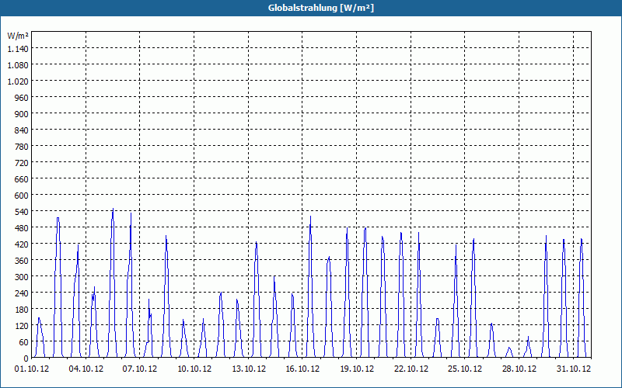Viewport: 622px width, 388px height.
Task: Click the Globalstrahlung [W/m²] chart title
Action: tap(321, 8)
